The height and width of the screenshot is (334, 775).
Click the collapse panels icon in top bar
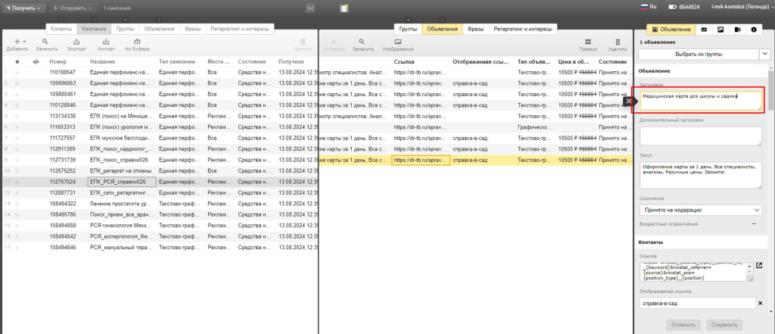click(310, 8)
